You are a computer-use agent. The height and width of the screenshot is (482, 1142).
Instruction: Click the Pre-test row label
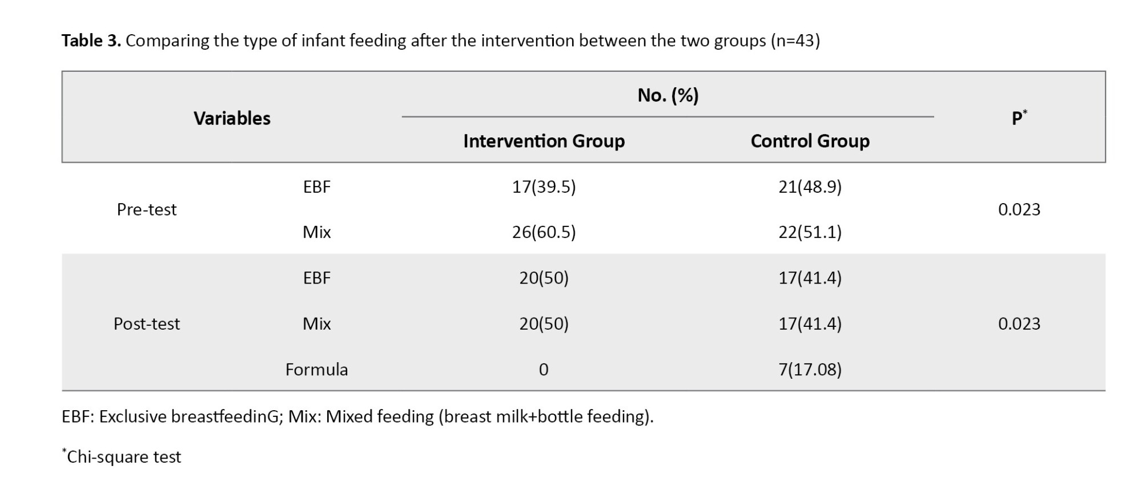147,209
